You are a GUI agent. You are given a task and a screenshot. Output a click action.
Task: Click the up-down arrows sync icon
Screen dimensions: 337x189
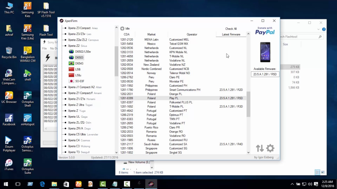tap(260, 148)
